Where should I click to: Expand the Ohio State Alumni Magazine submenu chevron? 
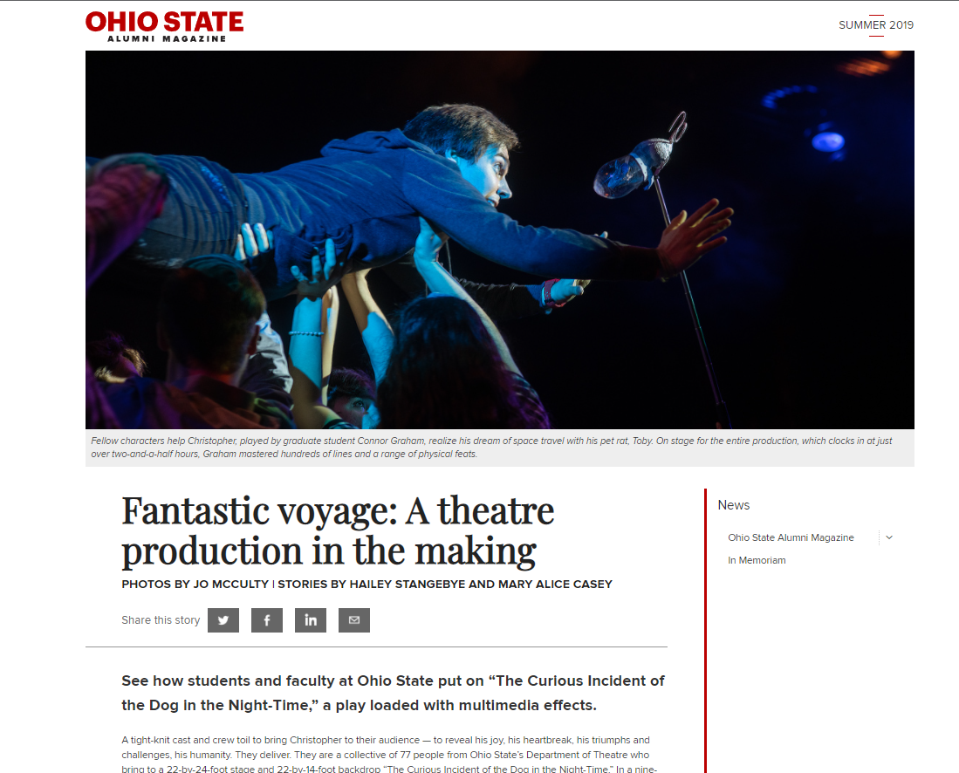click(889, 537)
